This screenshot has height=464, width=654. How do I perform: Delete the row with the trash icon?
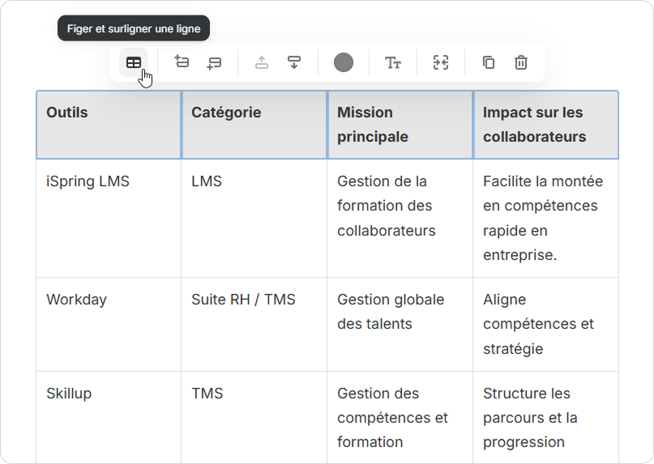pyautogui.click(x=521, y=62)
